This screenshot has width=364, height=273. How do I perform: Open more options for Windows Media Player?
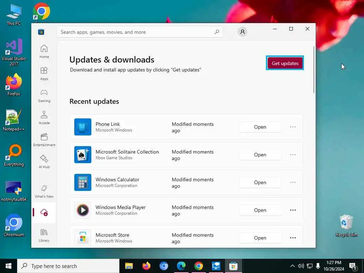click(293, 210)
